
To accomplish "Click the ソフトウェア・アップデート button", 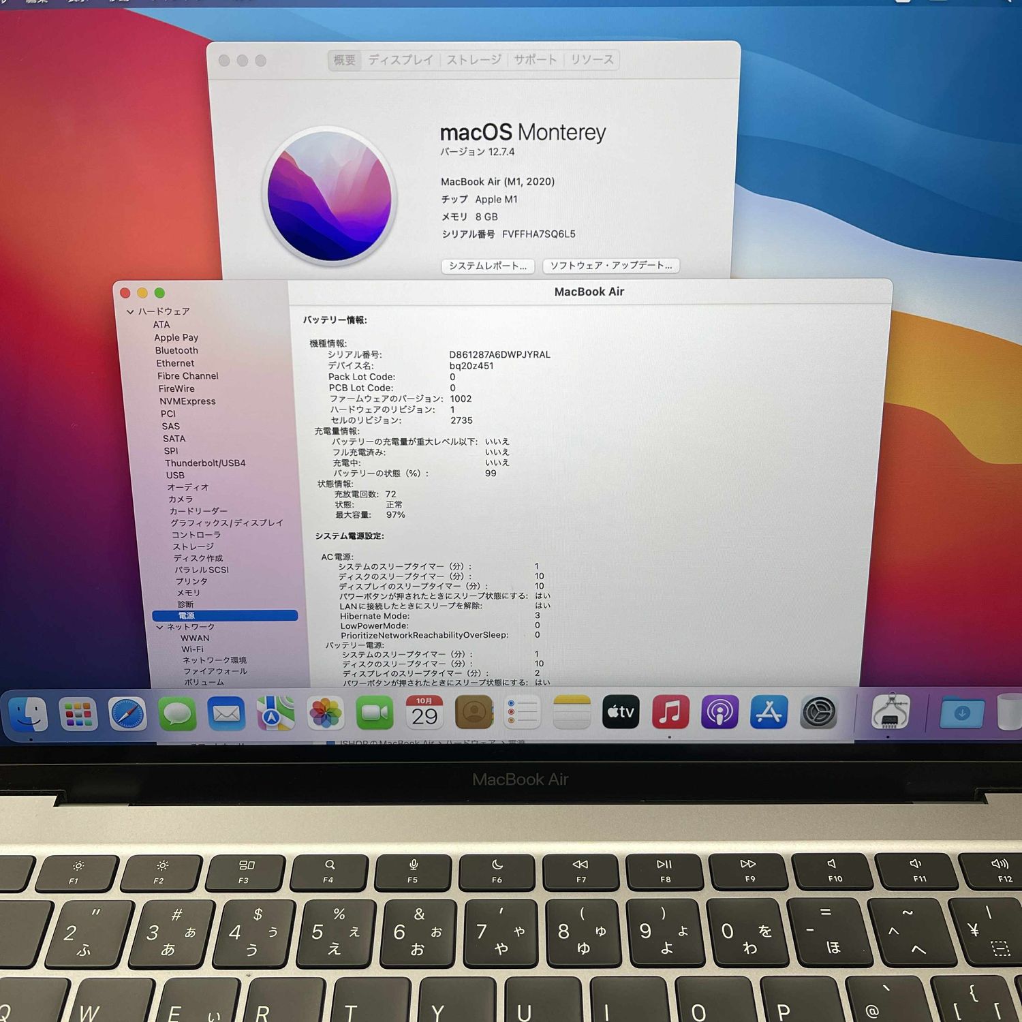I will 610,266.
